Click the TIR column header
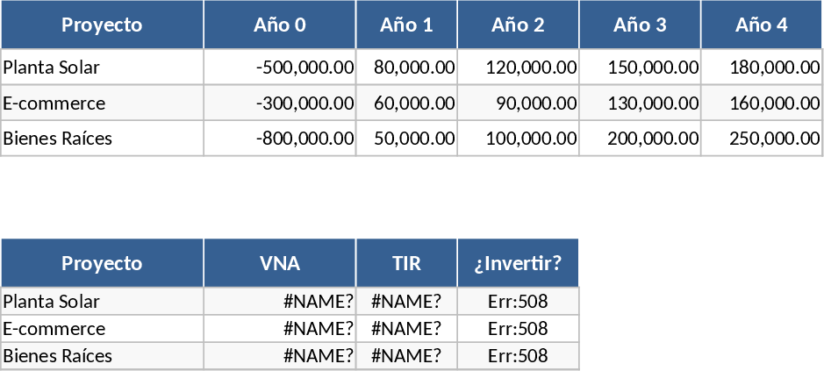 (406, 263)
